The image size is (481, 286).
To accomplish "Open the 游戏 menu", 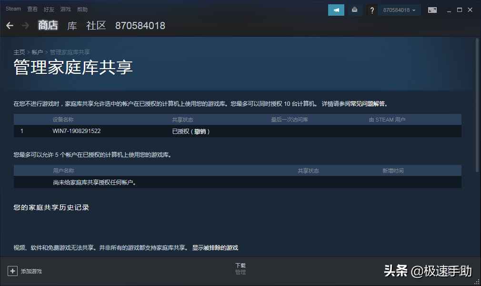I will coord(65,9).
